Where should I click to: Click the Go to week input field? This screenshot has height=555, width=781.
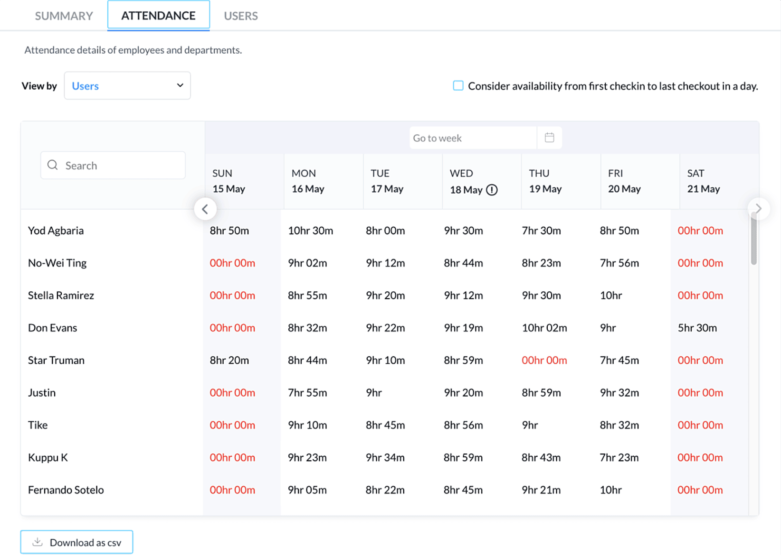point(472,138)
